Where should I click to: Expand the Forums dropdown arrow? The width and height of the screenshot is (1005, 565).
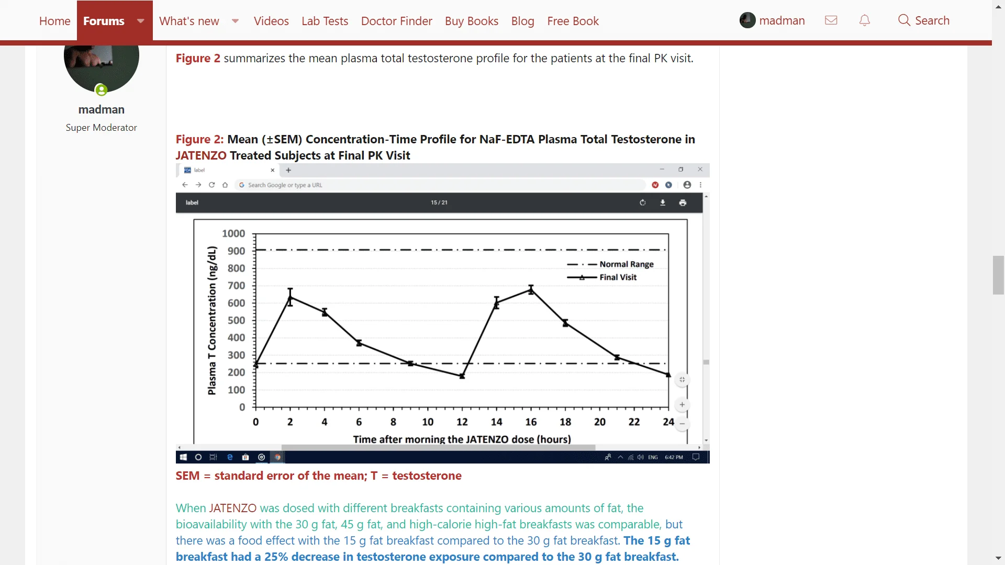pos(141,21)
